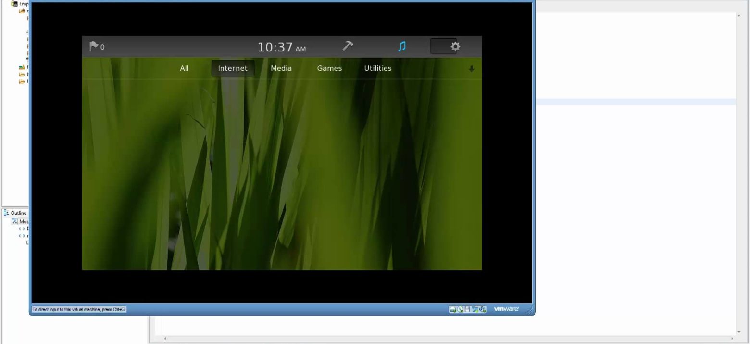Click the Outline panel icon
Viewport: 750px width, 344px height.
tap(6, 213)
